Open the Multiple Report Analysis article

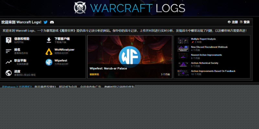[x=203, y=39]
